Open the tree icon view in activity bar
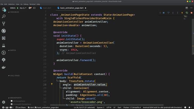194x109 pixels. [4, 60]
